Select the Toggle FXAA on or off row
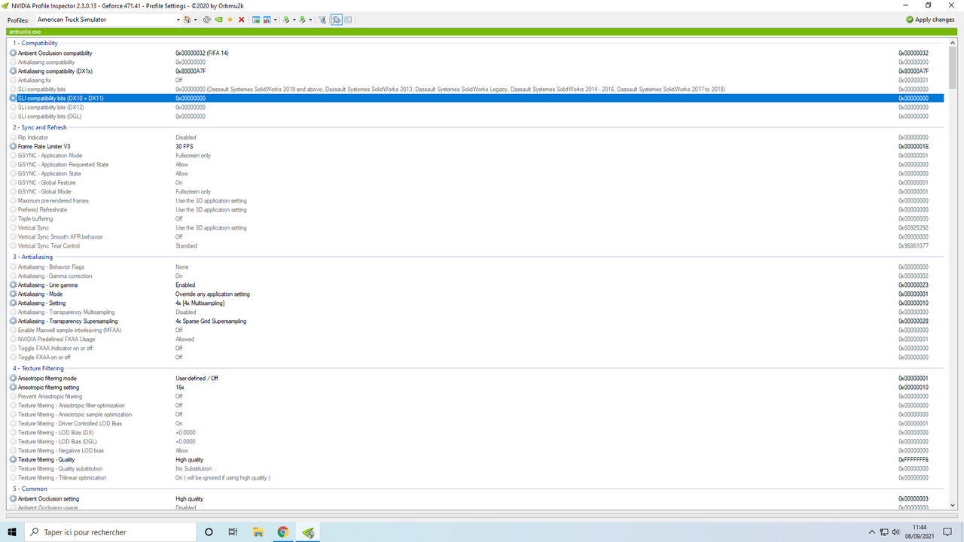Viewport: 964px width, 542px height. tap(477, 358)
